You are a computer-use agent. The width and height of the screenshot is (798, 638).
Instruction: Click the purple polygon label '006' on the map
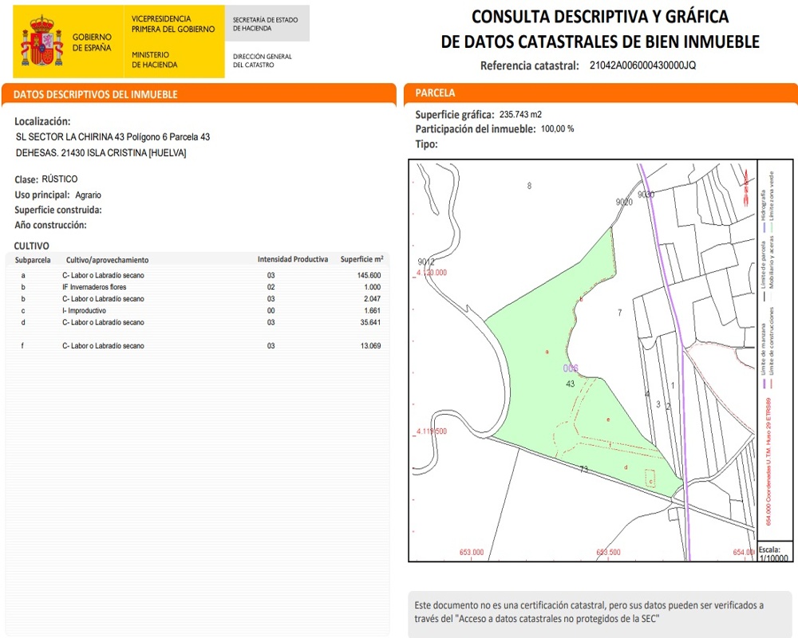click(x=571, y=368)
